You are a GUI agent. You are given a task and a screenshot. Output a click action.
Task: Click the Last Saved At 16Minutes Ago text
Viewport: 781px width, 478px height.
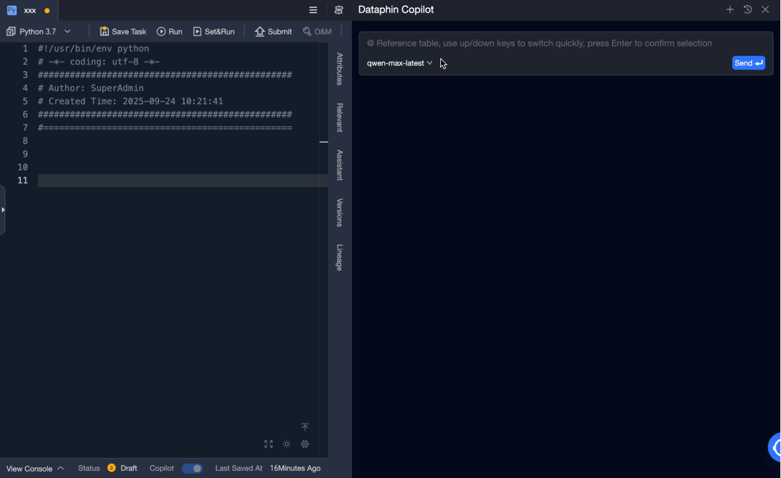268,469
